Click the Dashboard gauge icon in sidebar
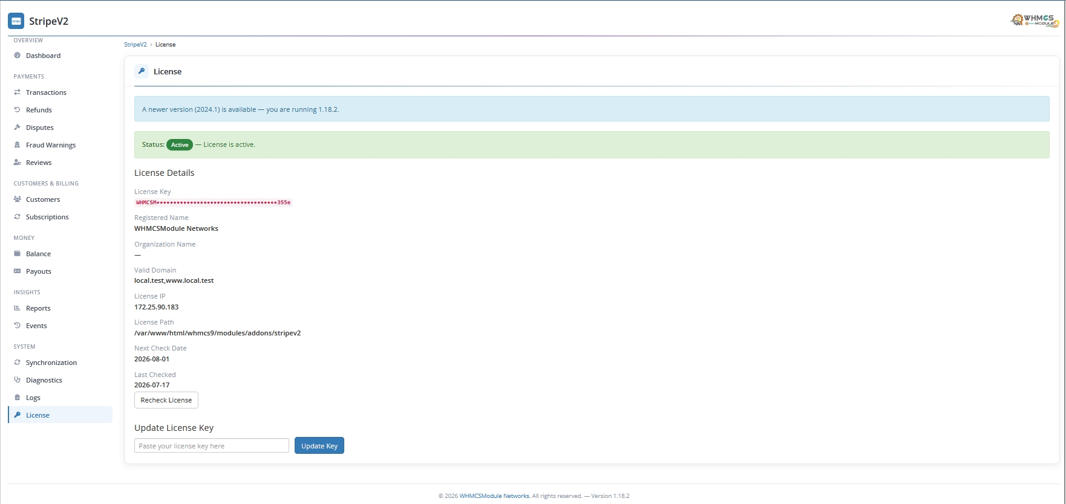The image size is (1066, 504). pos(18,56)
